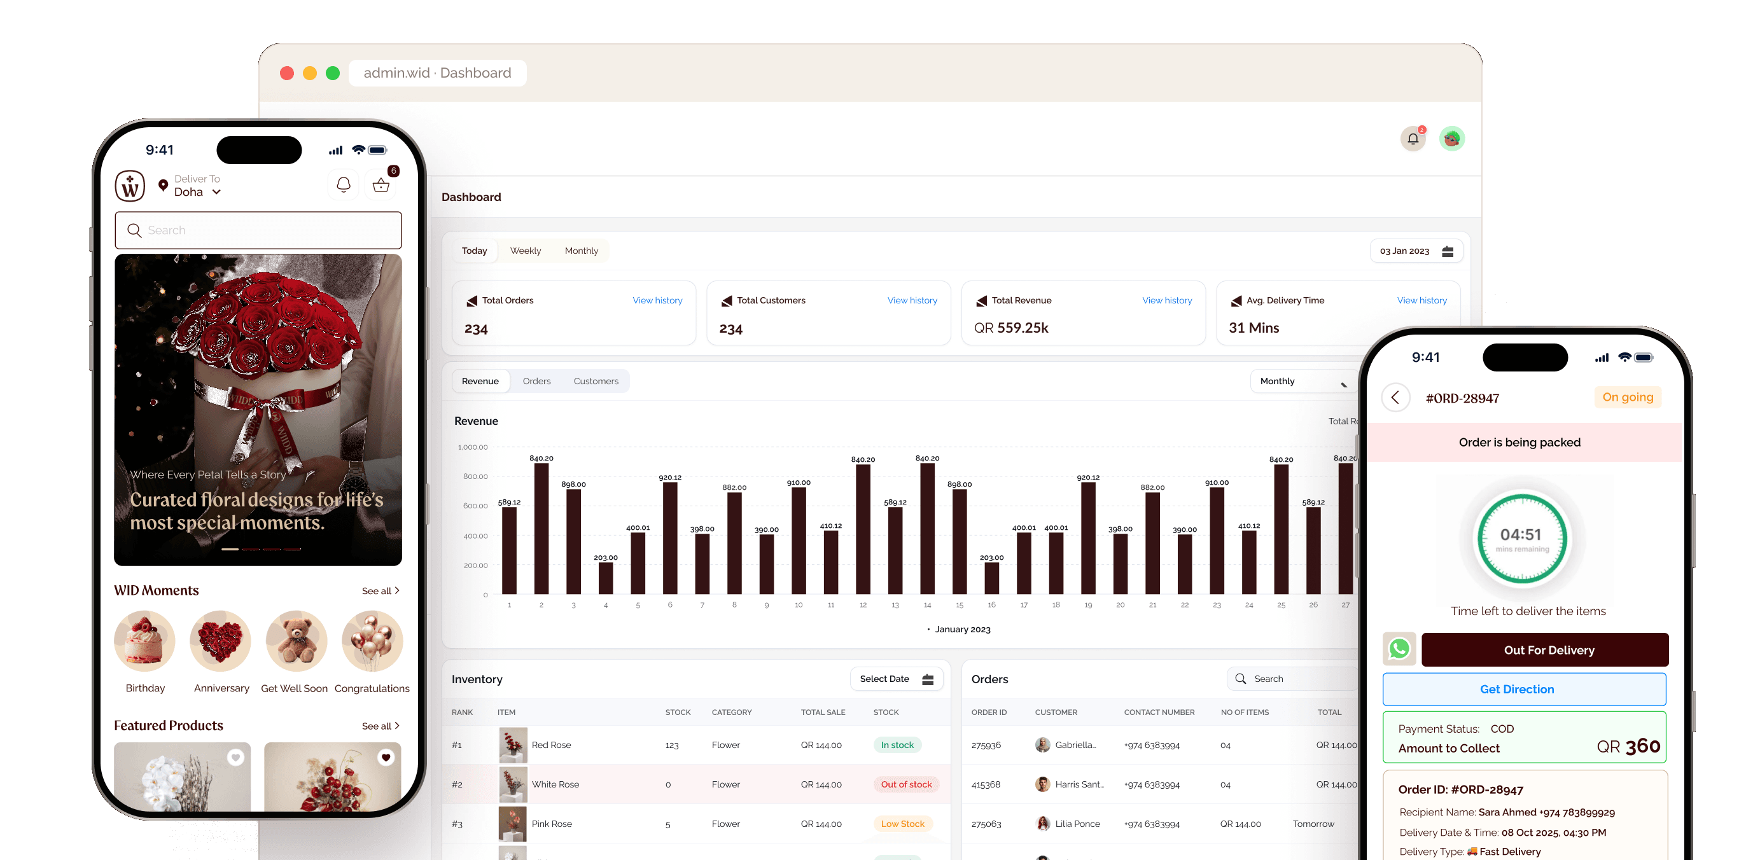Open the Get Well Soon teddy moment
This screenshot has width=1760, height=860.
click(x=297, y=641)
